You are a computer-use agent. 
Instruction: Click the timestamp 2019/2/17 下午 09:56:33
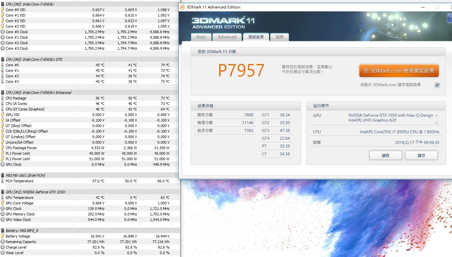point(417,143)
